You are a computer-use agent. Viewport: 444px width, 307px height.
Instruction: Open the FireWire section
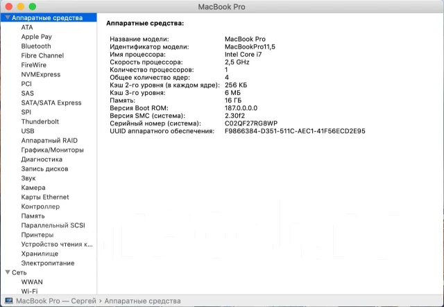(x=34, y=64)
